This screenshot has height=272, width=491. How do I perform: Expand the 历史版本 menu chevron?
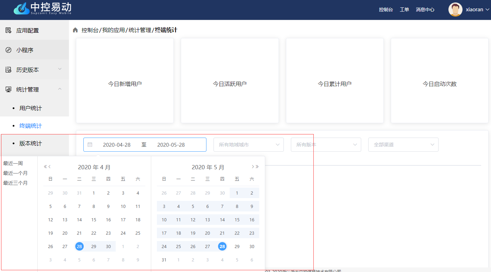[x=60, y=69]
